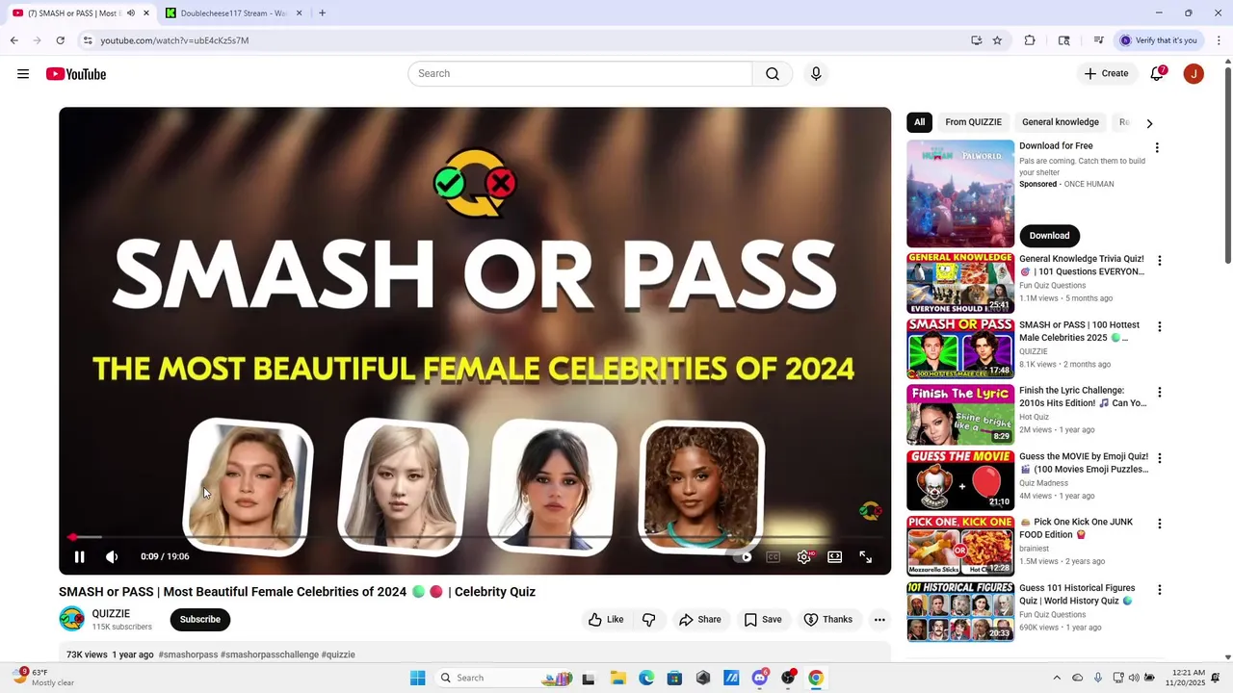Toggle closed captions in the player
This screenshot has height=693, width=1233.
(x=773, y=556)
